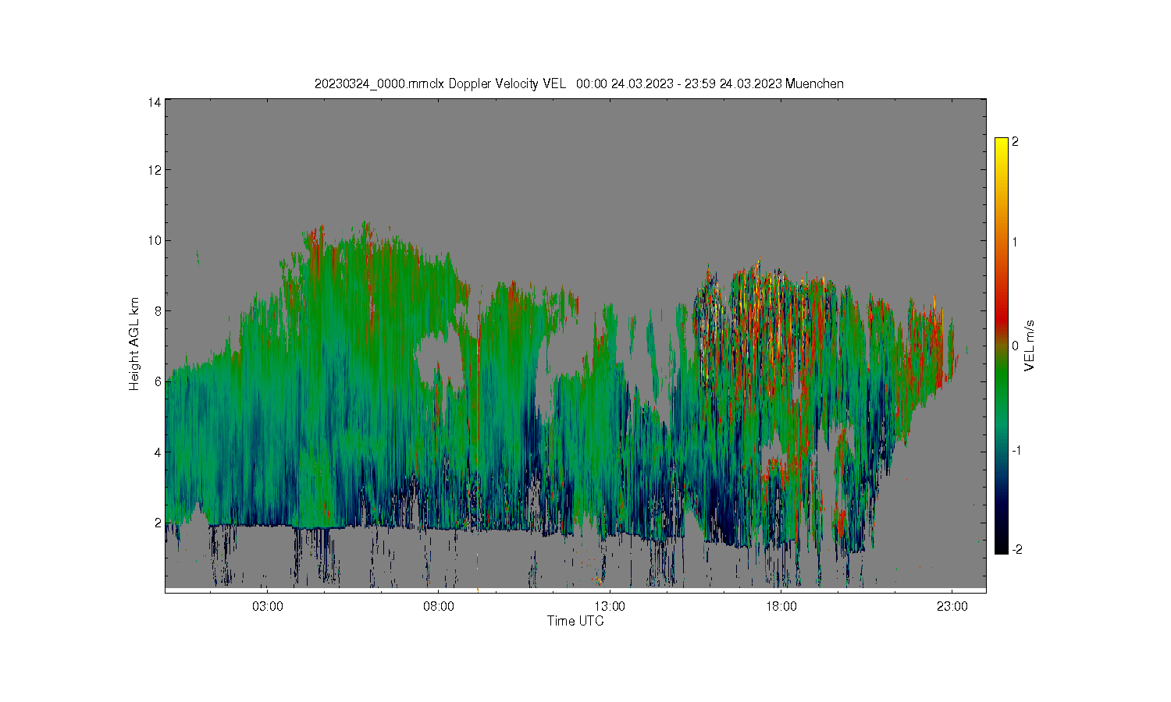Click the height axis tick label '4'
This screenshot has height=702, width=1171.
tap(158, 452)
